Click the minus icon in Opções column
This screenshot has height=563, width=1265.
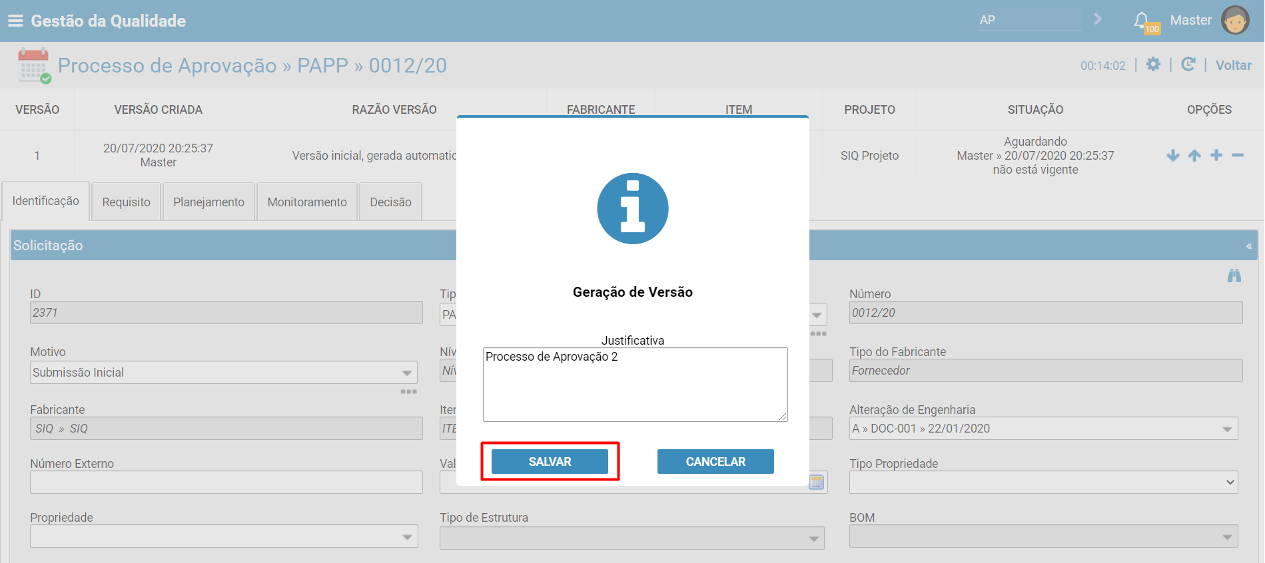point(1238,155)
